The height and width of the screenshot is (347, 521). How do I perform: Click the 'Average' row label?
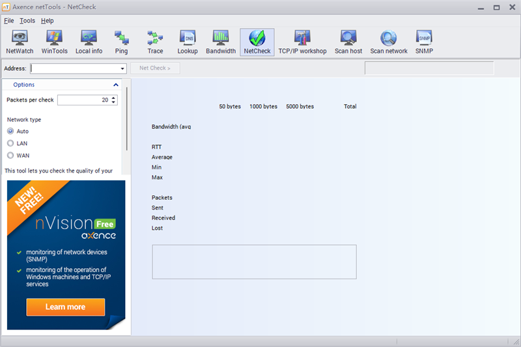(x=162, y=157)
